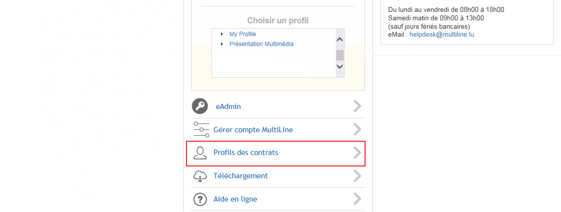Click the cloud download icon
This screenshot has height=212, width=561.
point(200,176)
